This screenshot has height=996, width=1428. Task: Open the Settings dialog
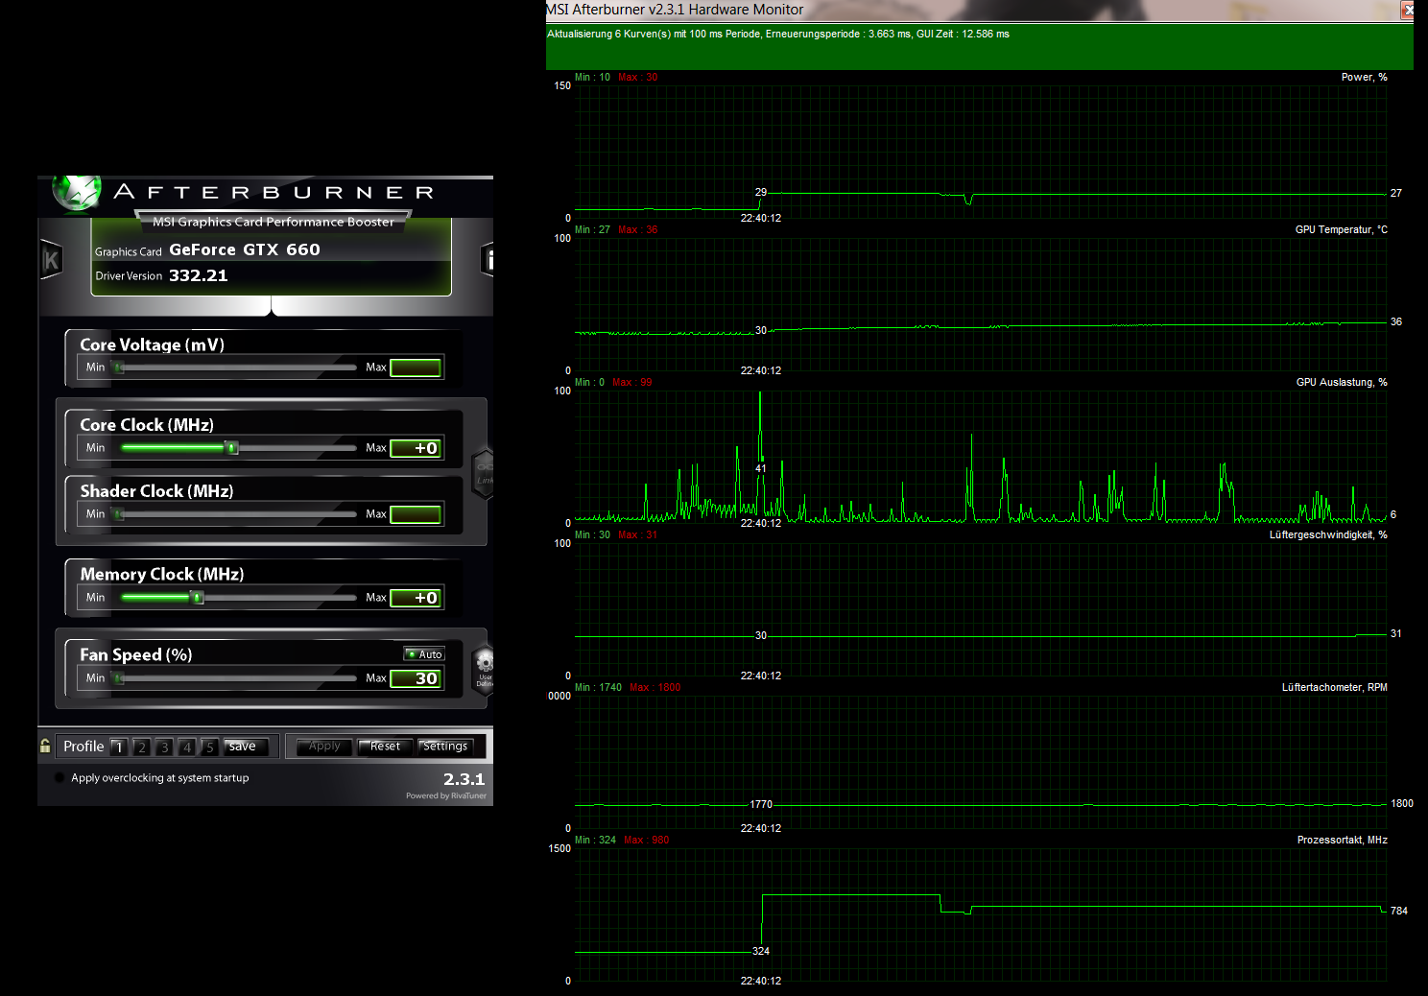(x=445, y=747)
